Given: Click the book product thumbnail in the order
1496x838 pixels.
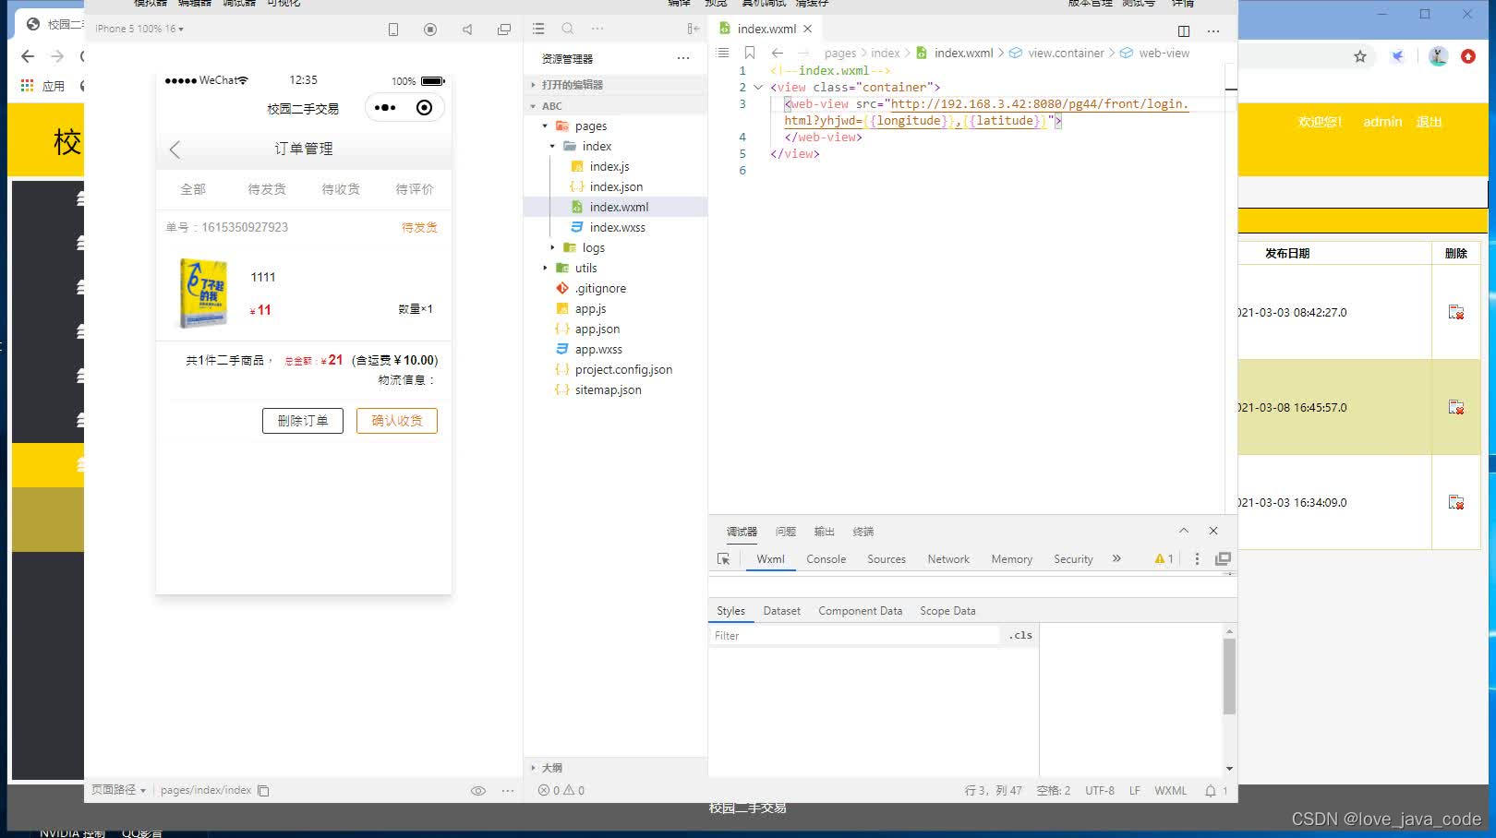Looking at the screenshot, I should point(203,293).
